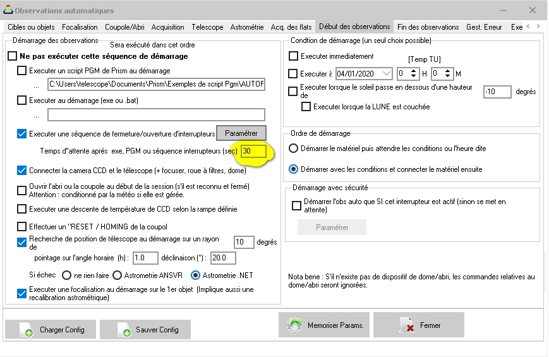
Task: Click the Memoriser Params gear icon
Action: pyautogui.click(x=294, y=325)
